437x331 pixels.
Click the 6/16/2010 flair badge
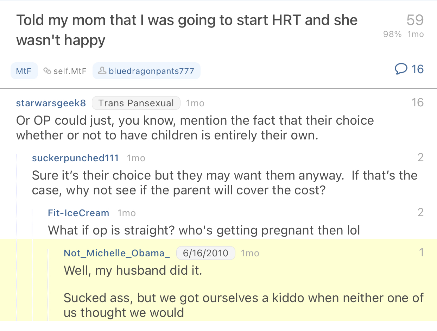[x=205, y=253]
